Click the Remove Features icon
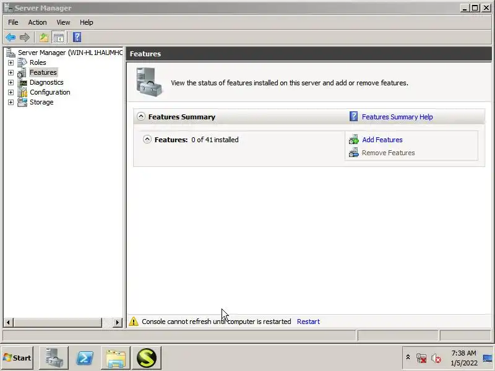The width and height of the screenshot is (495, 371). click(353, 152)
